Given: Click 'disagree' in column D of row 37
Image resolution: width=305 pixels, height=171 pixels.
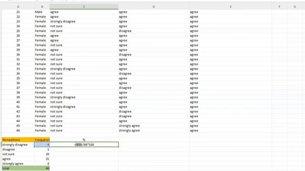Looking at the screenshot, I should 125,88.
